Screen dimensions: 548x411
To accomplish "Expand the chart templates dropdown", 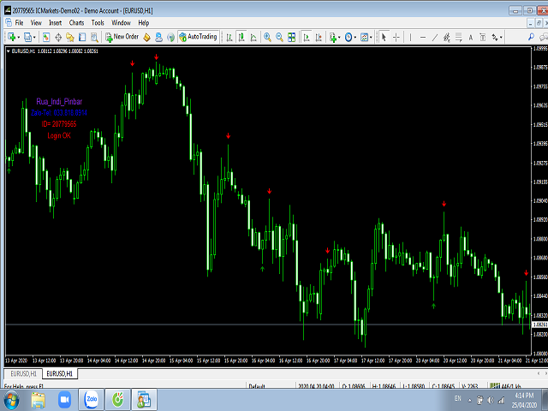I will (x=369, y=37).
